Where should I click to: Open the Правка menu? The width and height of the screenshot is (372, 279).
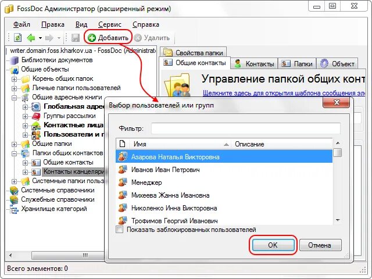[x=53, y=24]
